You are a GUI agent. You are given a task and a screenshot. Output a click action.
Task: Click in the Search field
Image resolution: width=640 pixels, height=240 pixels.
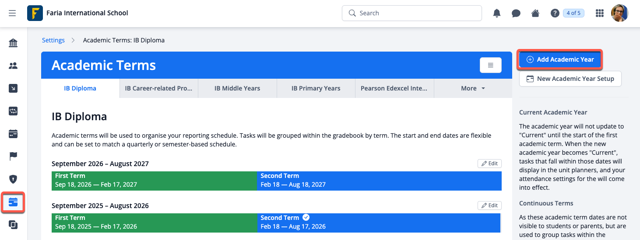(x=411, y=13)
